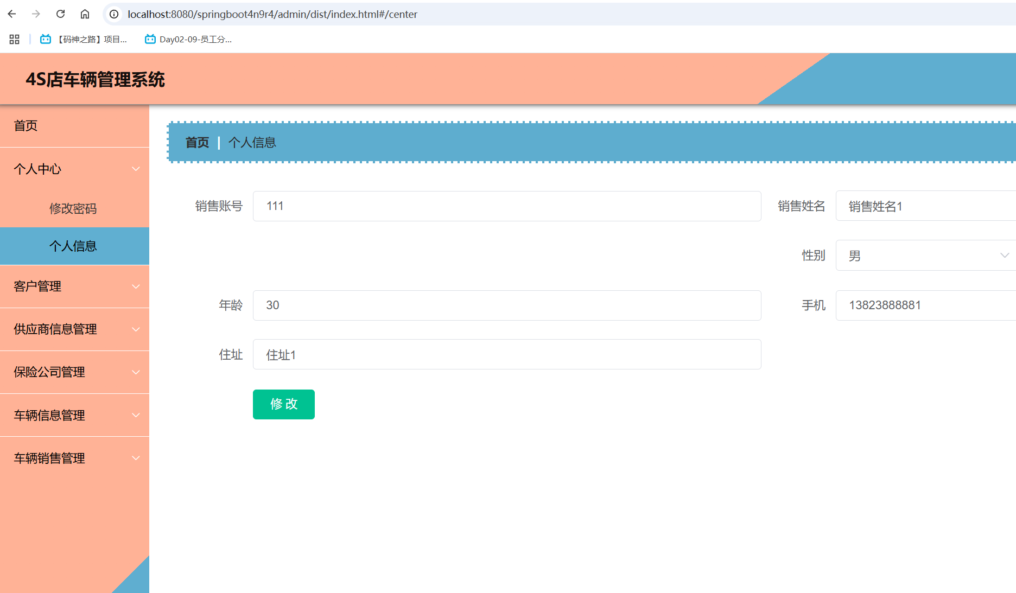This screenshot has height=593, width=1016.
Task: Select 个人信息 in the sidebar
Action: (73, 246)
